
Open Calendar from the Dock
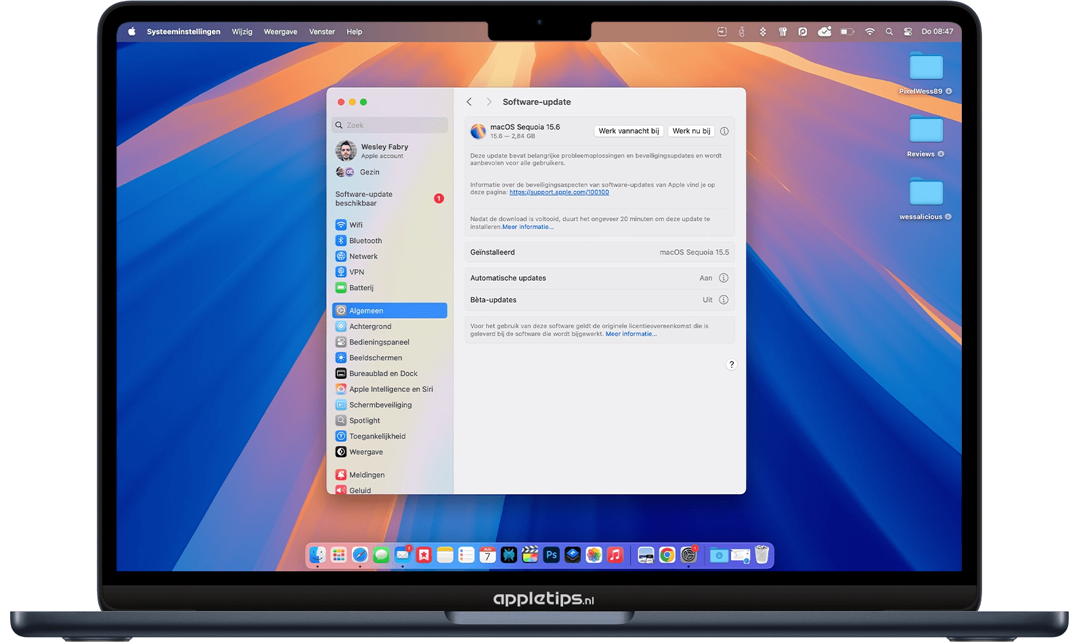click(x=487, y=555)
